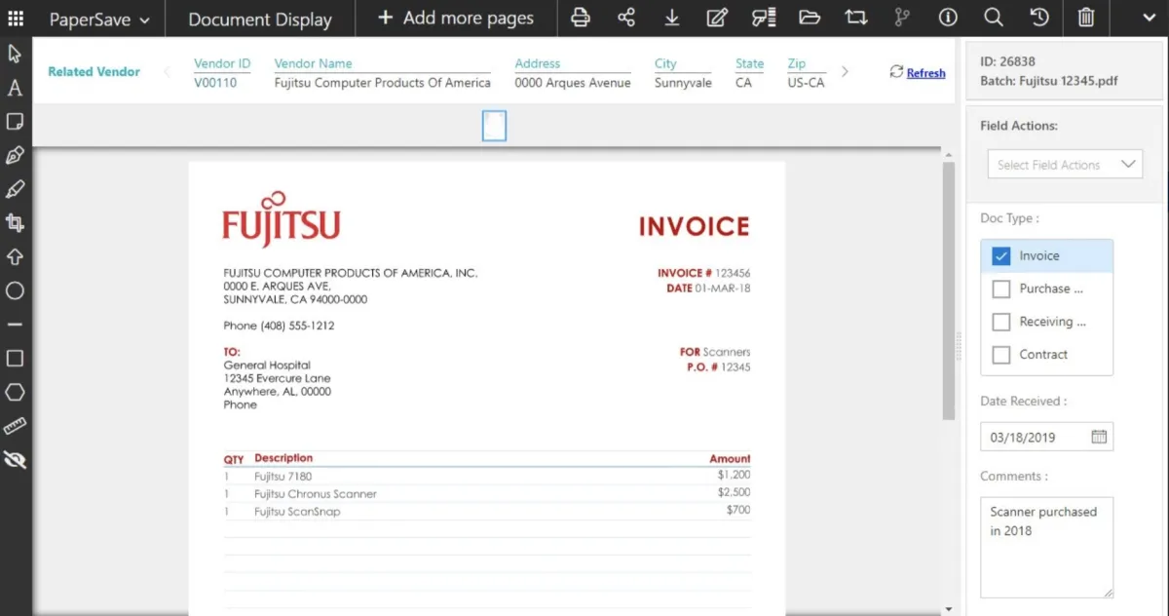Click Add more pages
1169x616 pixels.
455,19
